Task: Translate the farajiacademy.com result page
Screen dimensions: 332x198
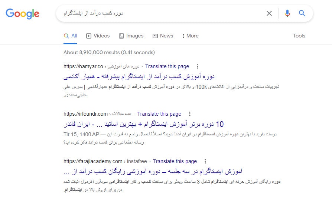Action: click(175, 161)
